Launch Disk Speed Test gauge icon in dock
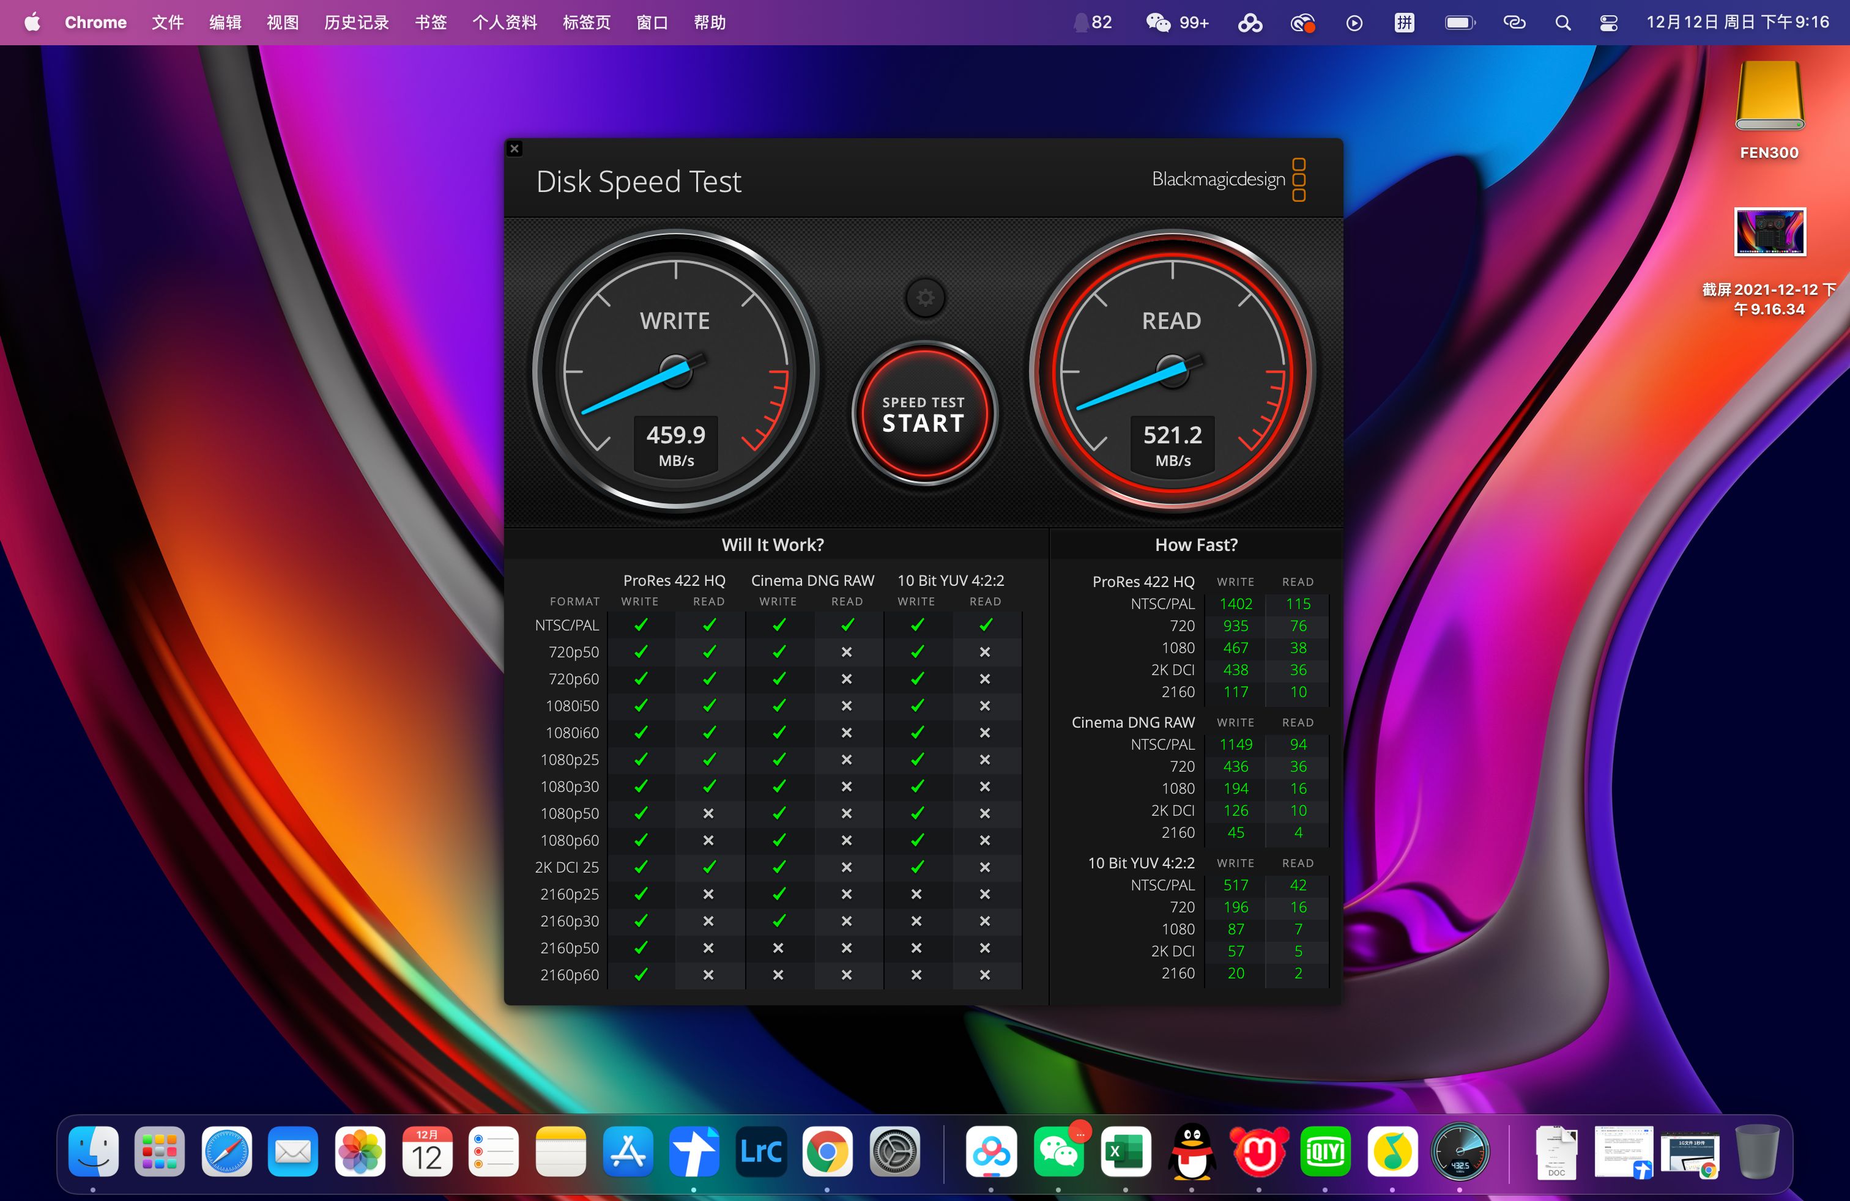 point(1460,1152)
